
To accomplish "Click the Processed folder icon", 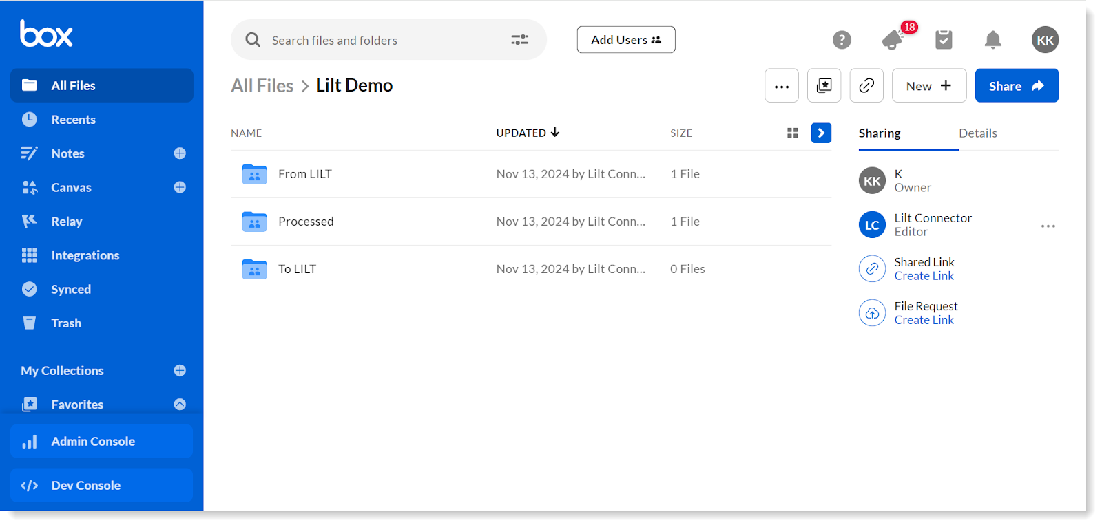I will tap(254, 222).
